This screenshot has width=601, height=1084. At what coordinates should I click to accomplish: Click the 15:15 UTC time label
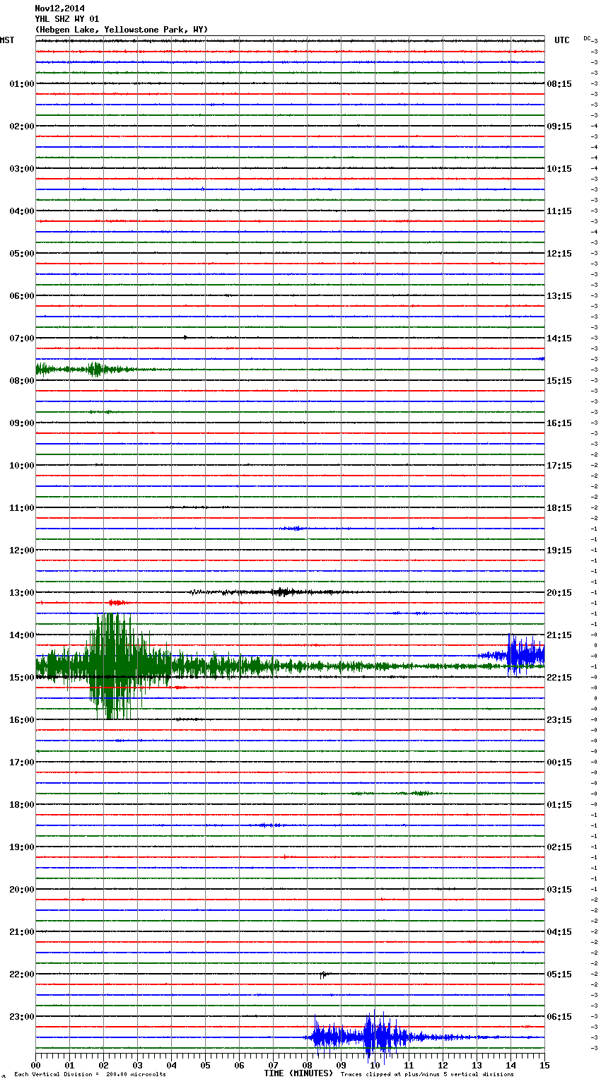pos(559,381)
